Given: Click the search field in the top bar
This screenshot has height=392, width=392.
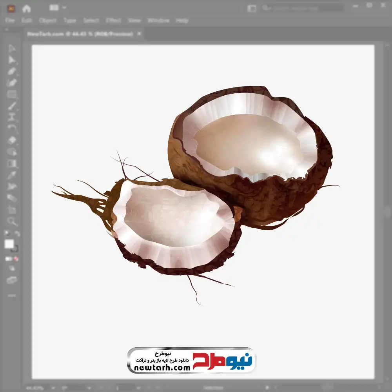Looking at the screenshot, I should tap(302, 8).
